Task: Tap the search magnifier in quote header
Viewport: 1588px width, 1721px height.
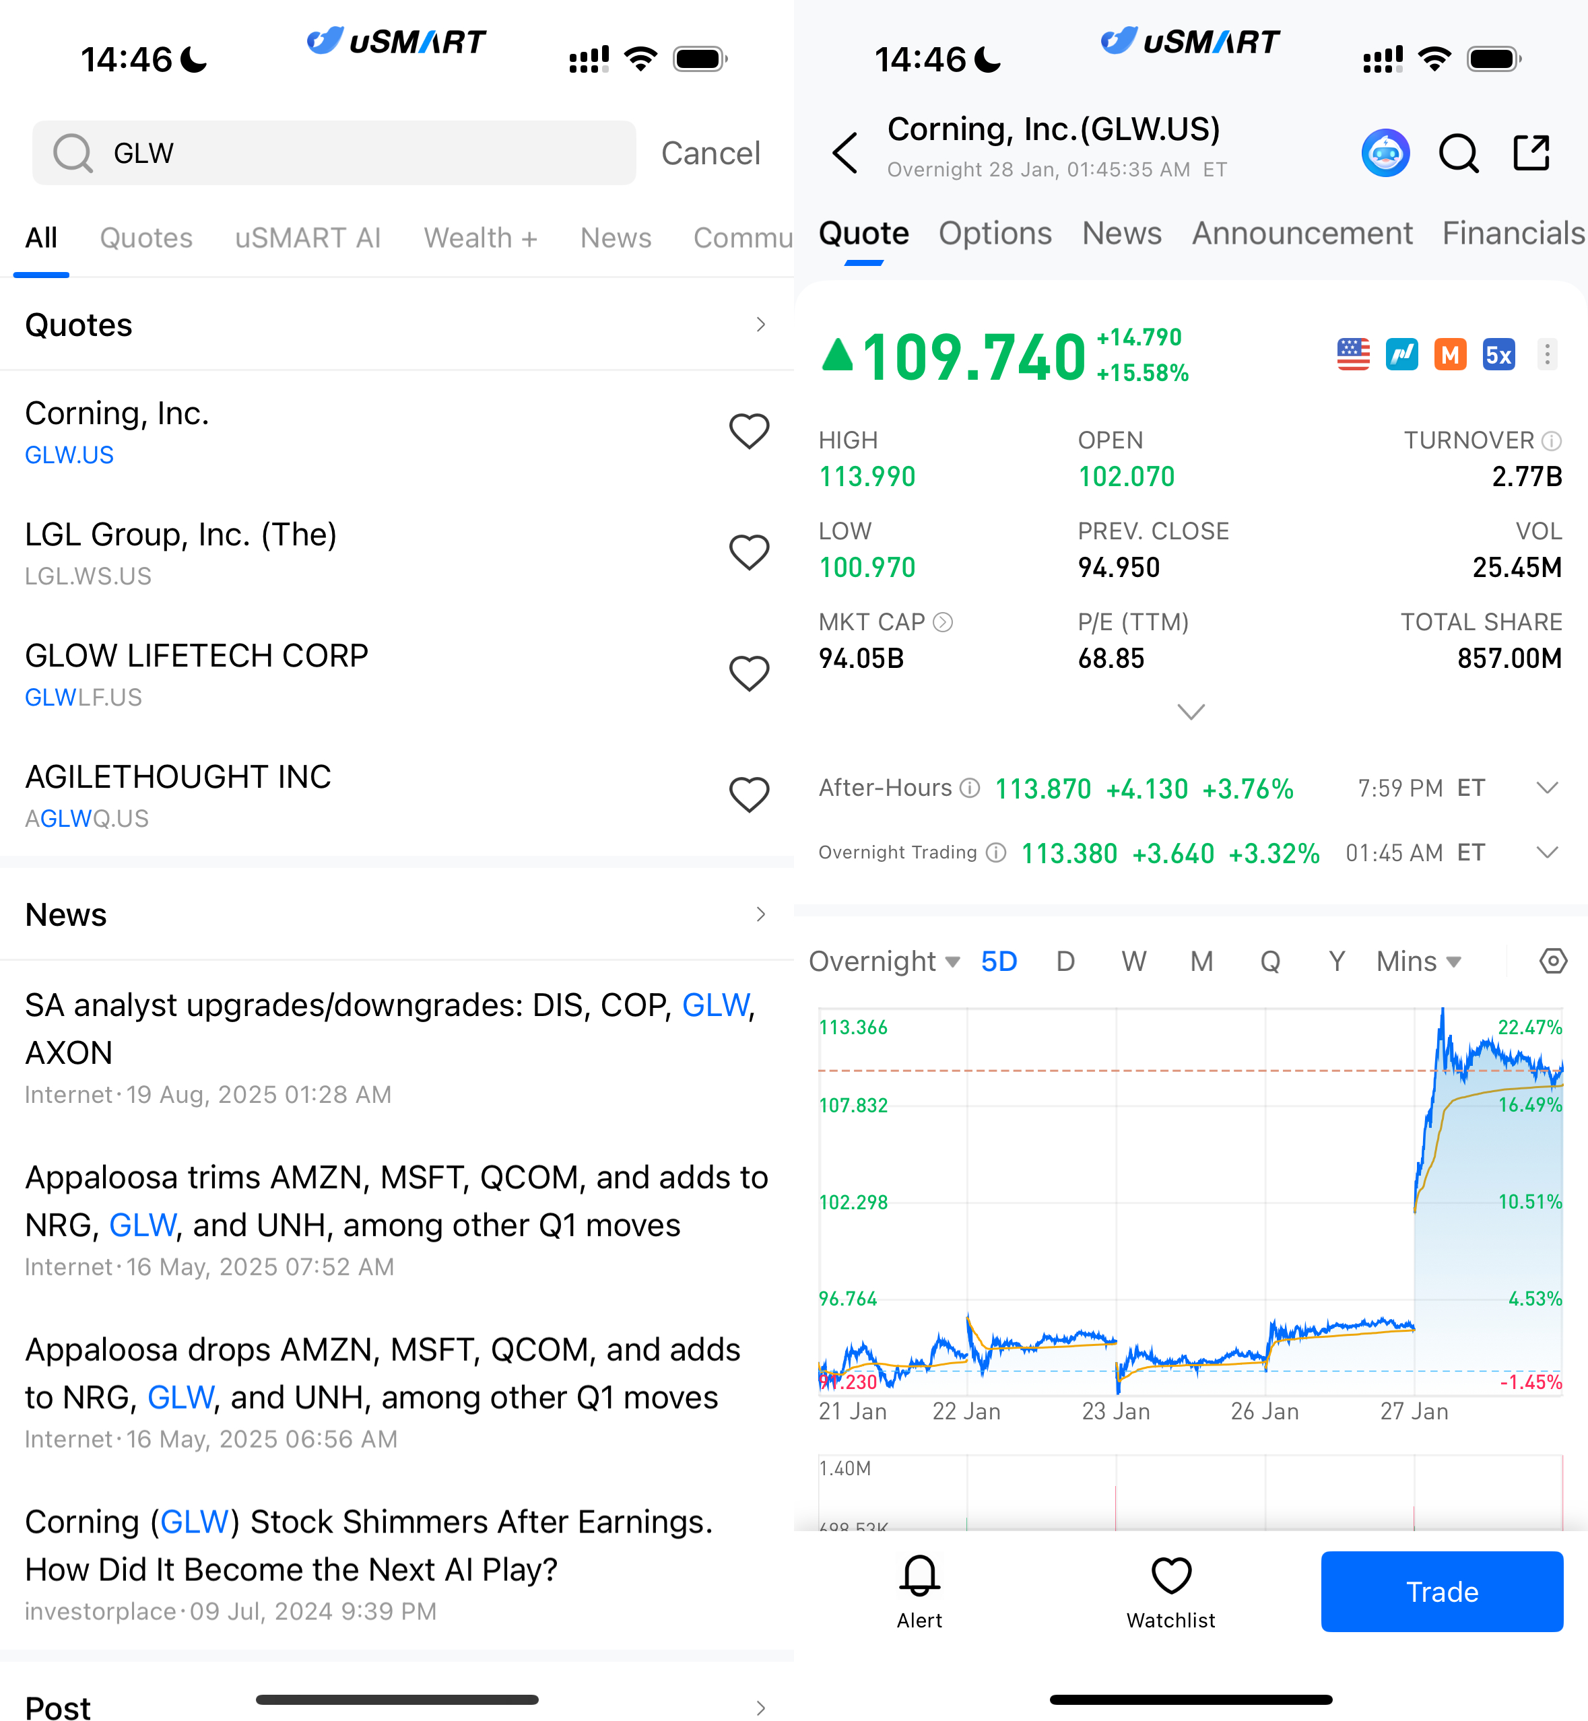Action: tap(1458, 153)
